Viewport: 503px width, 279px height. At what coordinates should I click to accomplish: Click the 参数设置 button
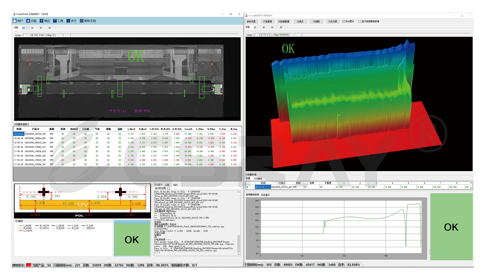[x=251, y=21]
